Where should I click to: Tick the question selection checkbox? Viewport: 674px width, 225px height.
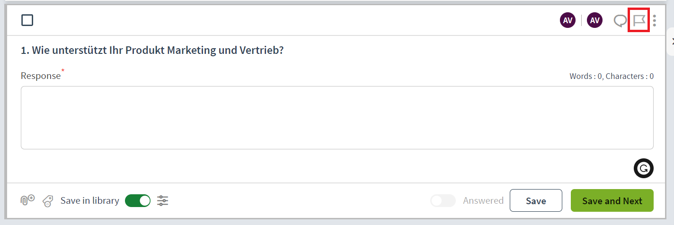click(x=27, y=20)
